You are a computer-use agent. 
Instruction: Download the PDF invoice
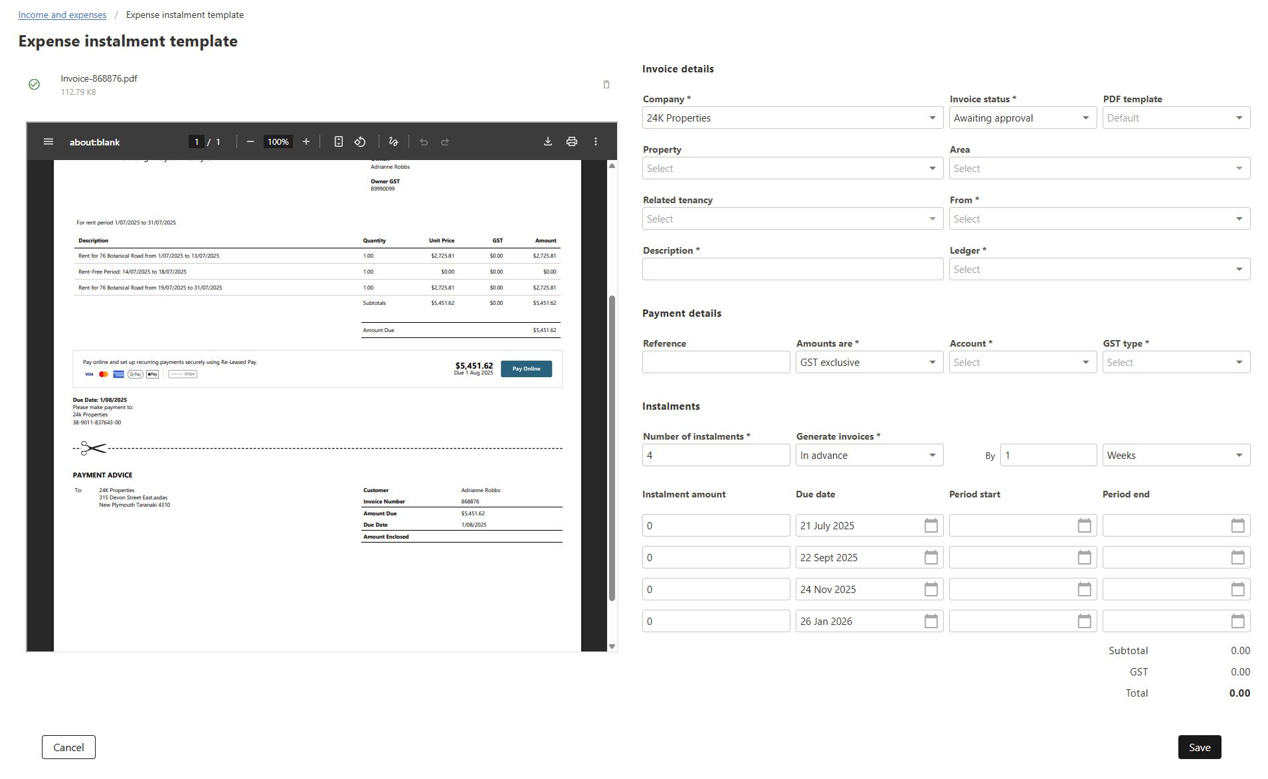(x=548, y=141)
